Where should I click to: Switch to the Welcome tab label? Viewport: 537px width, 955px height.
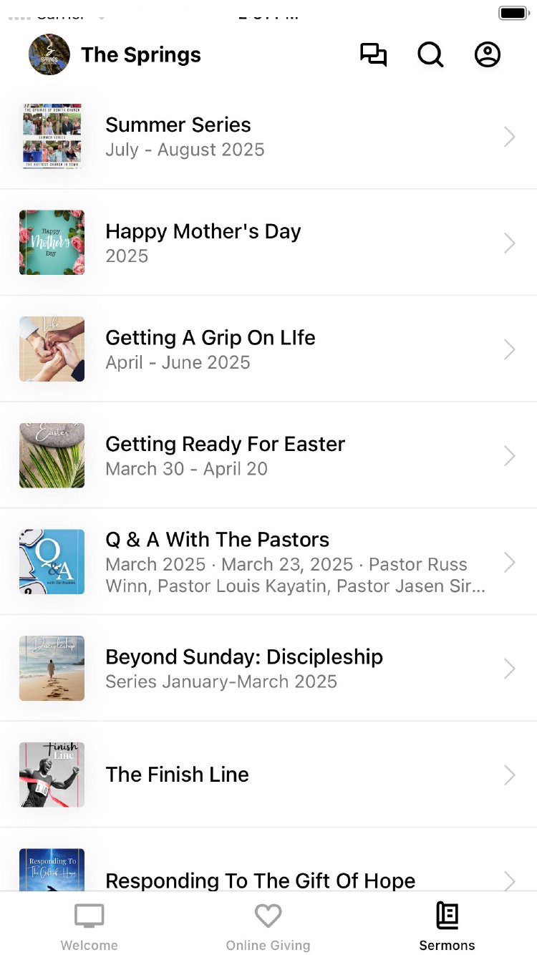pos(89,945)
